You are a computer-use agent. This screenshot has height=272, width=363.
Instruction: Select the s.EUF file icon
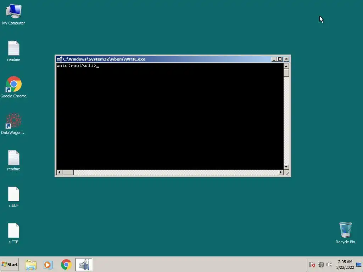pyautogui.click(x=13, y=197)
